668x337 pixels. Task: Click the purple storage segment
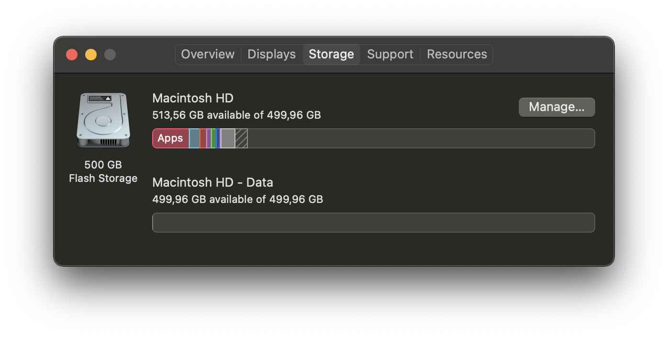tap(209, 138)
